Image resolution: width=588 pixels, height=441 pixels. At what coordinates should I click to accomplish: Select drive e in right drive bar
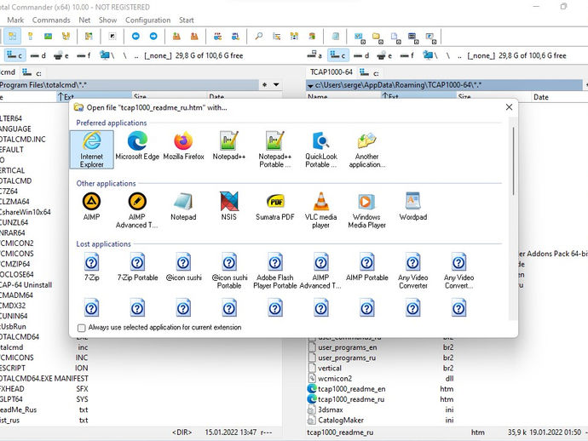click(384, 55)
